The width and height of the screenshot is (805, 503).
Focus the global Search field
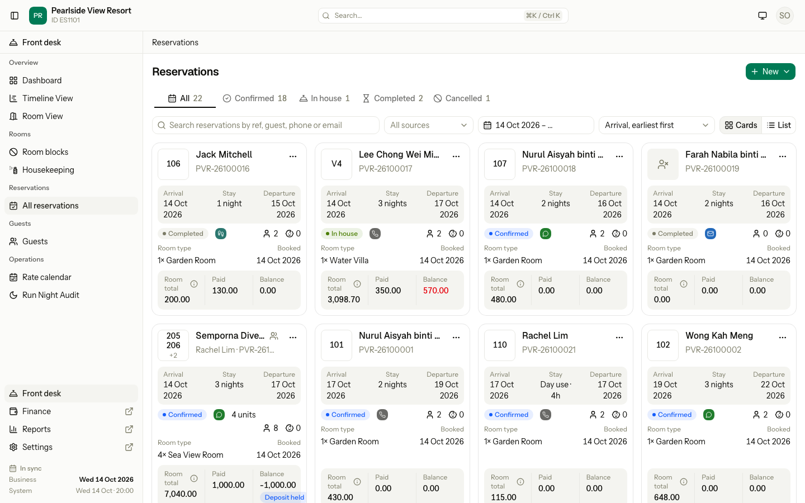pyautogui.click(x=443, y=16)
